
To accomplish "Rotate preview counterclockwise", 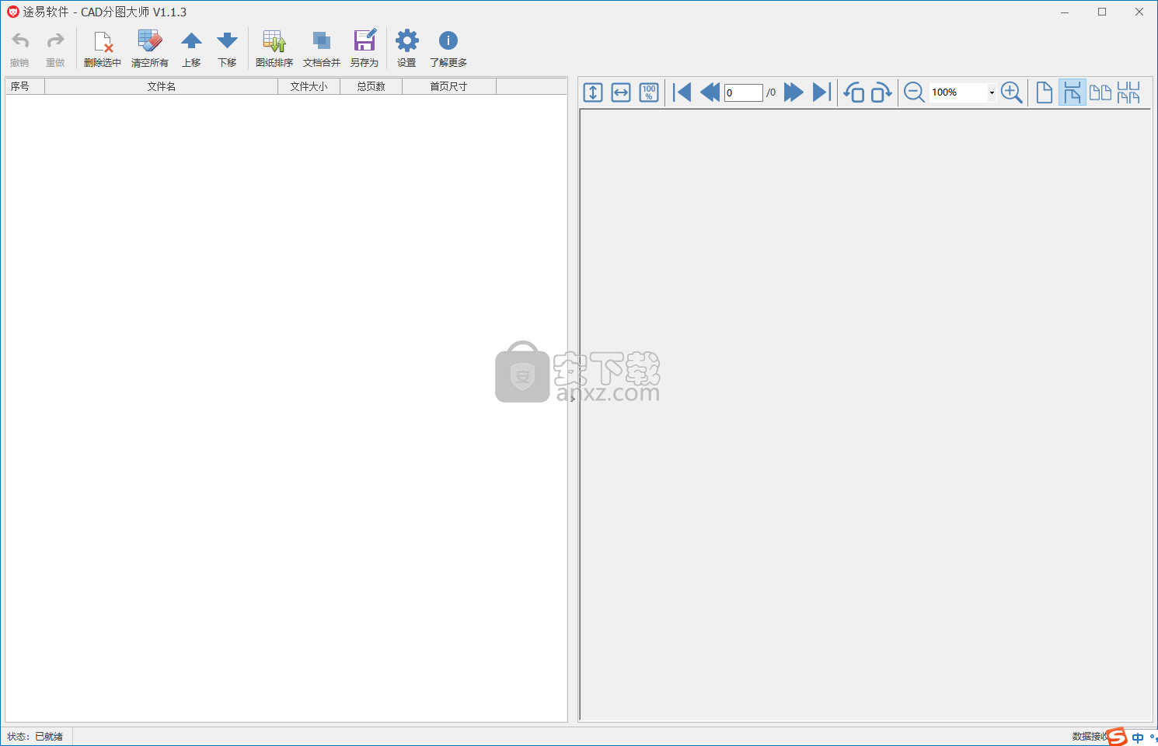I will tap(854, 92).
